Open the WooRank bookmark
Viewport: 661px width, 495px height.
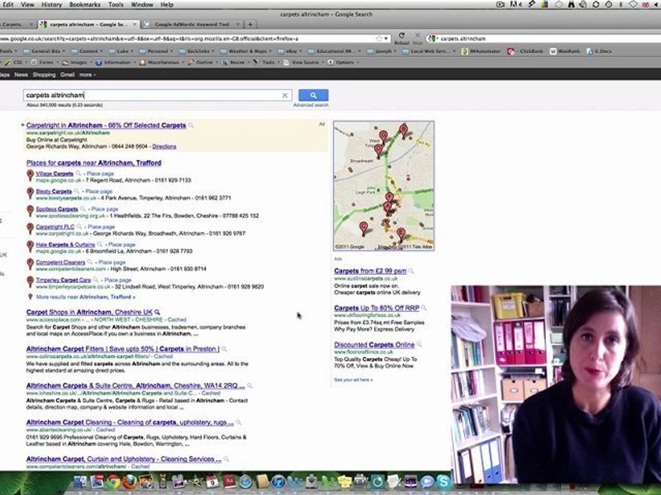point(565,52)
